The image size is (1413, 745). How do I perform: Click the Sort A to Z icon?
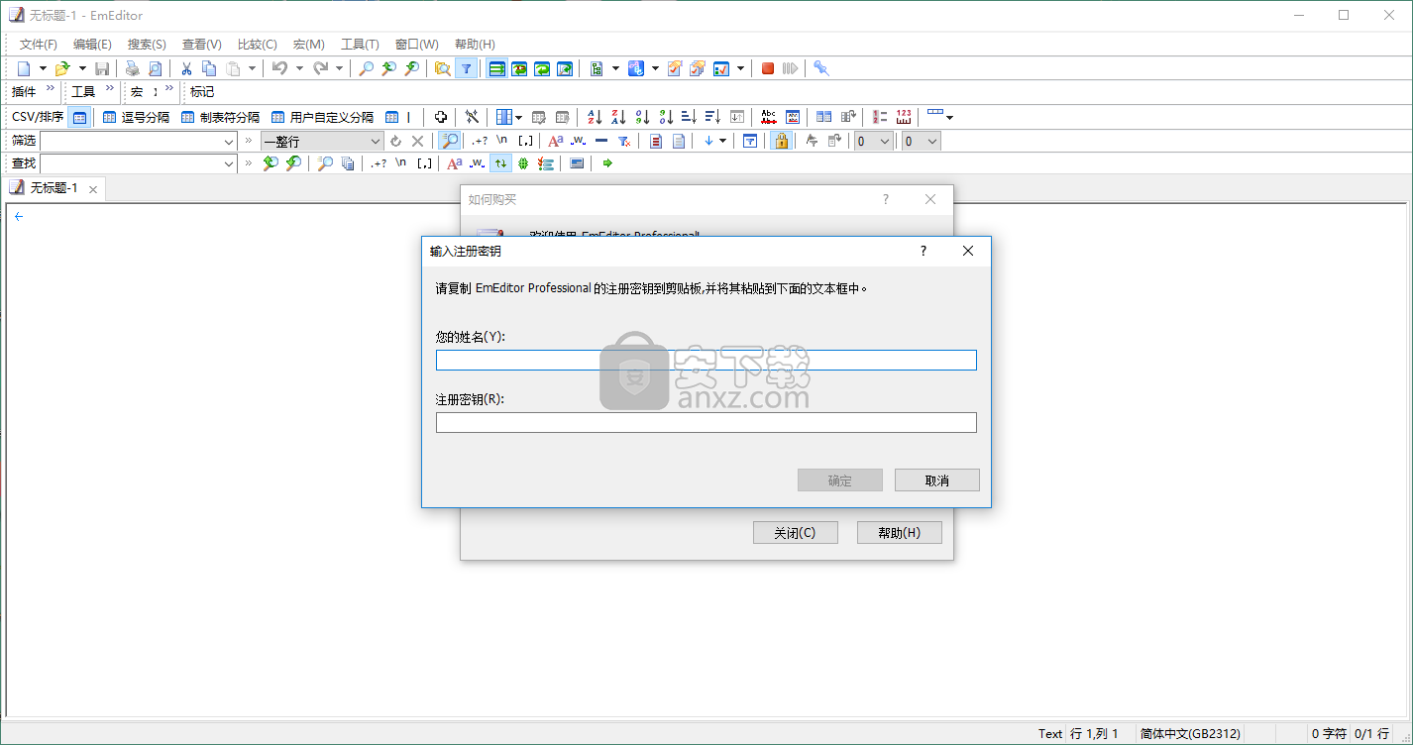[595, 117]
